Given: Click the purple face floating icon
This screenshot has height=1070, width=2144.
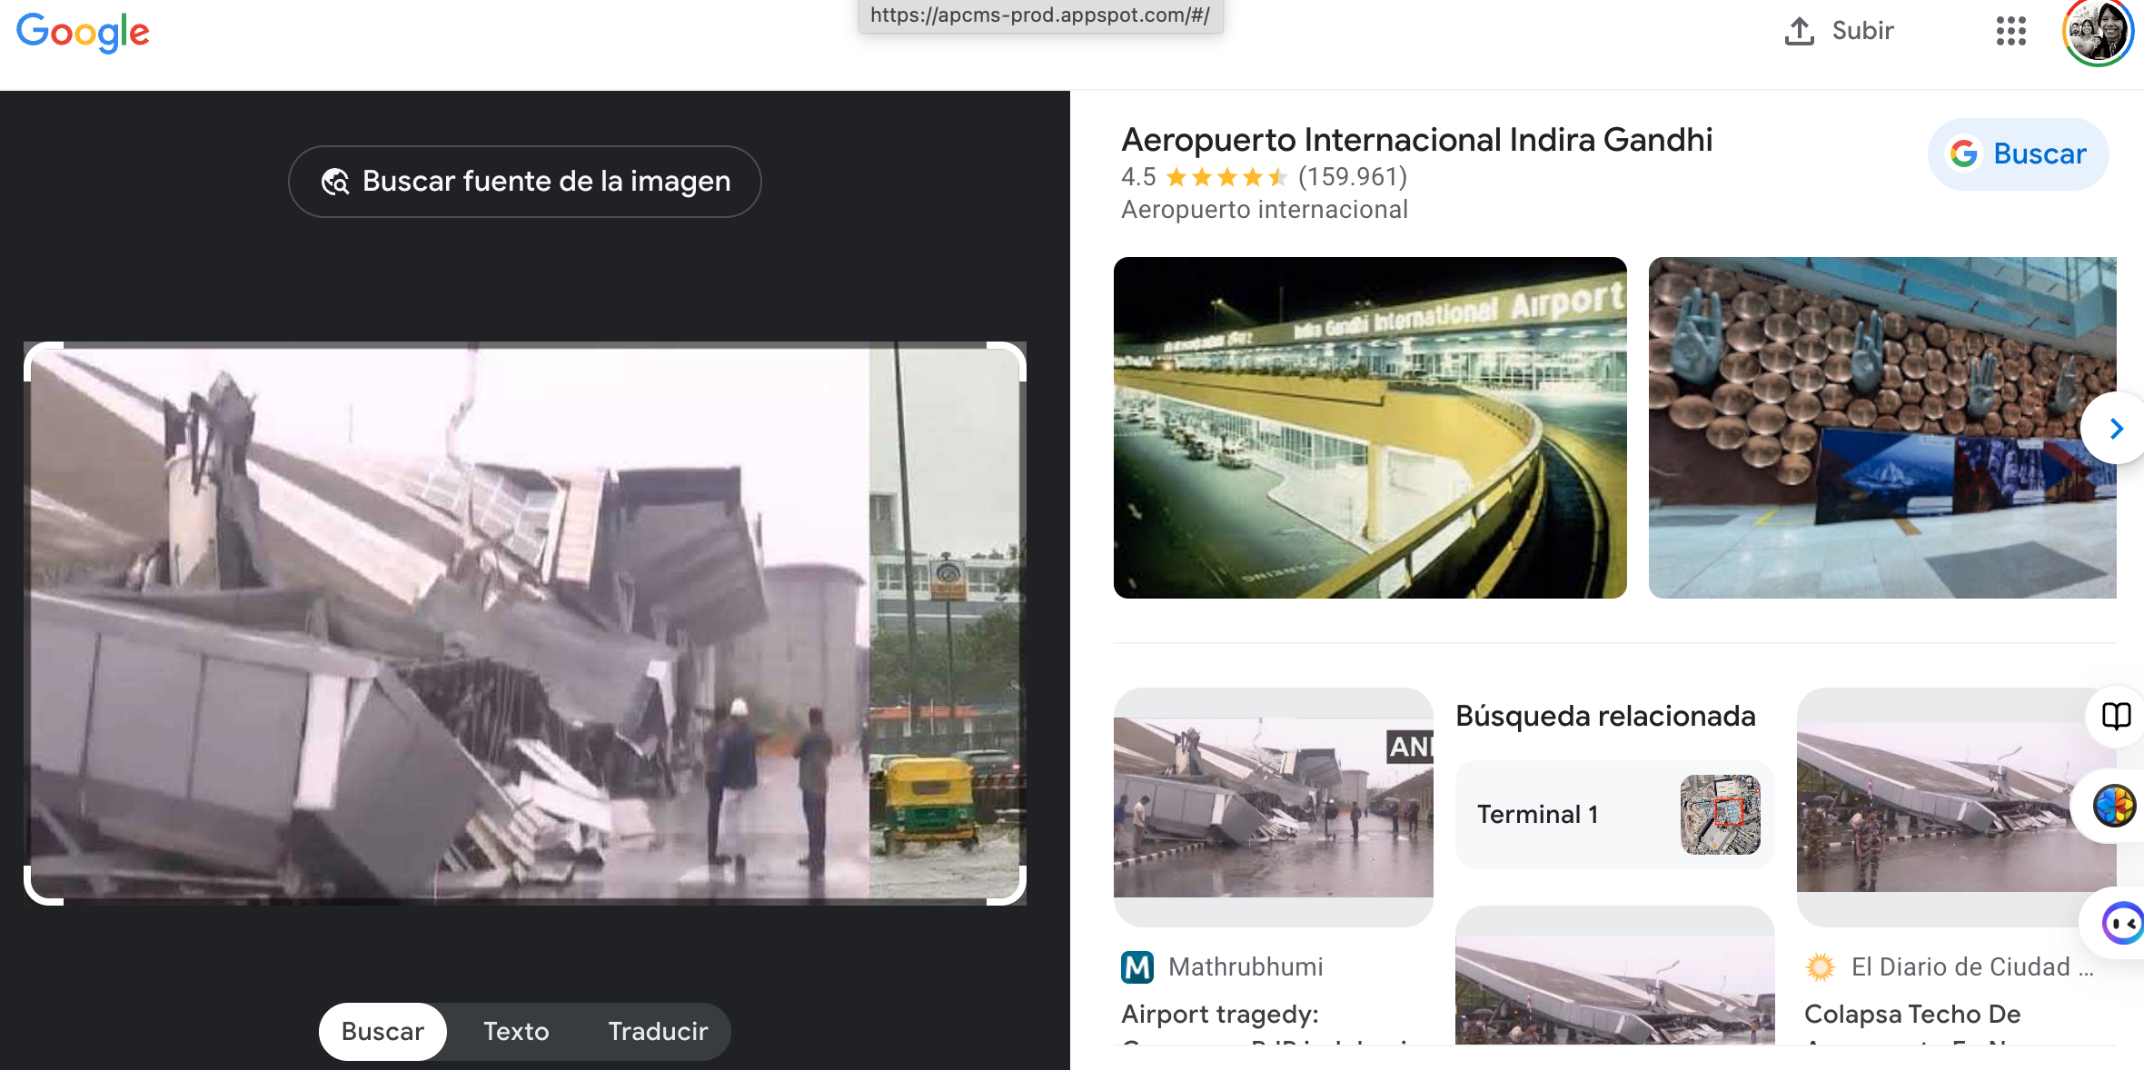Looking at the screenshot, I should point(2122,924).
